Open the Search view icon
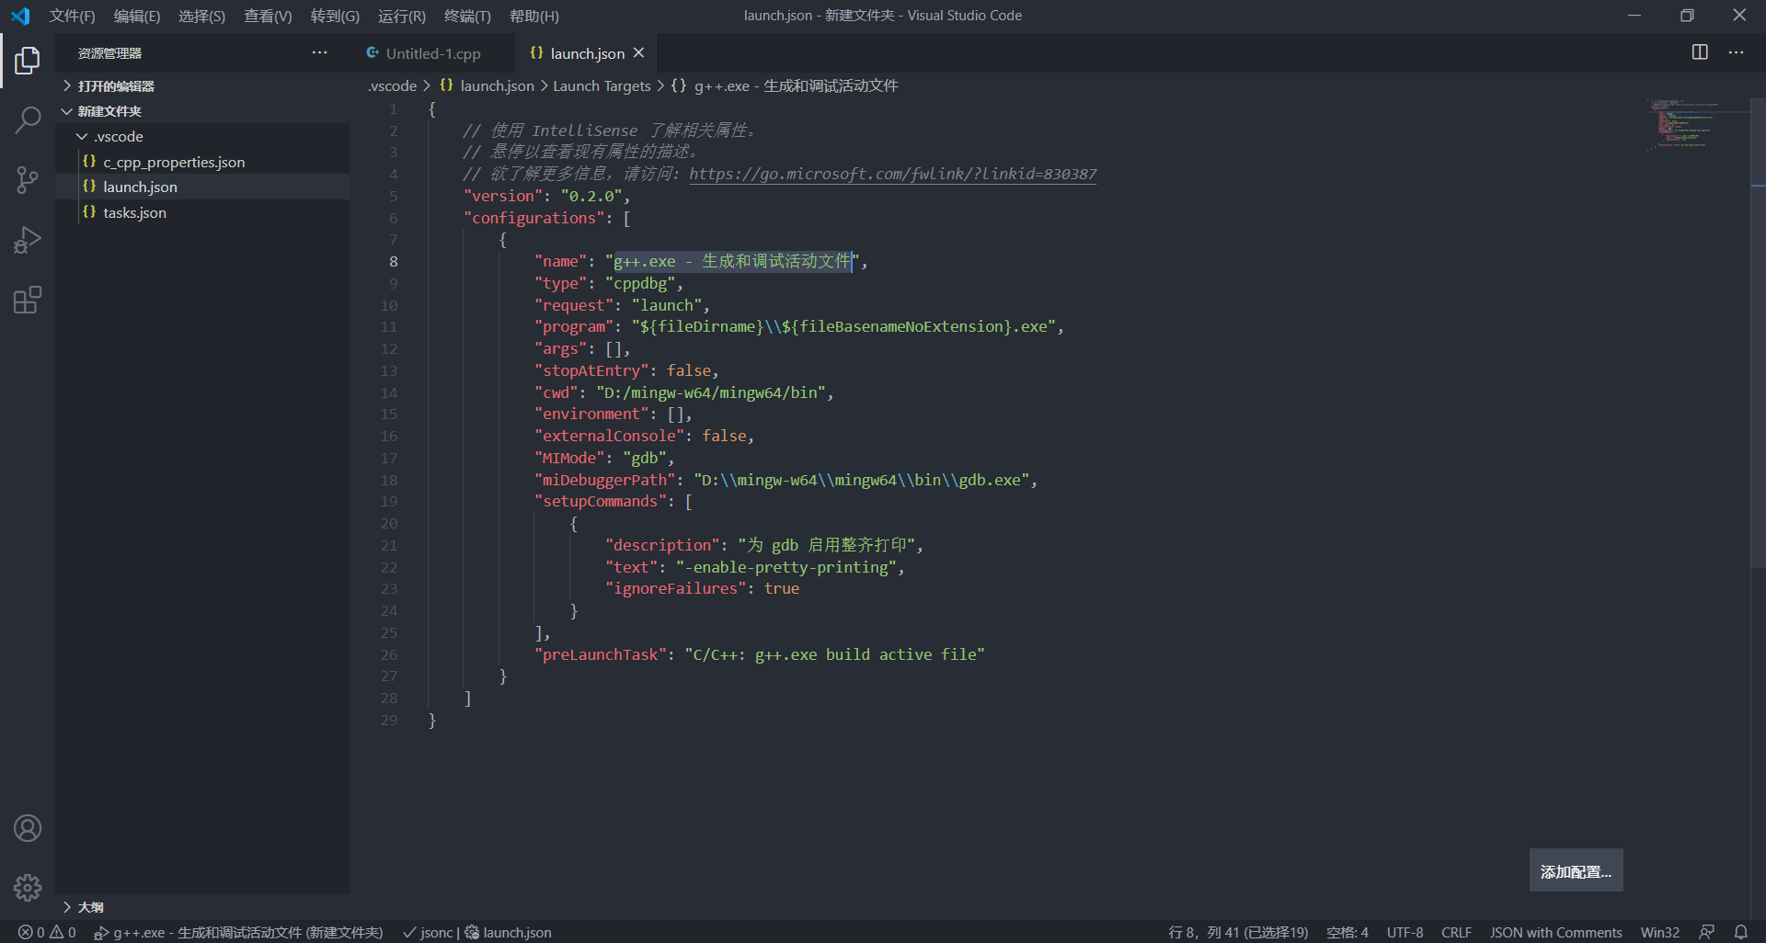The height and width of the screenshot is (943, 1766). pyautogui.click(x=28, y=119)
